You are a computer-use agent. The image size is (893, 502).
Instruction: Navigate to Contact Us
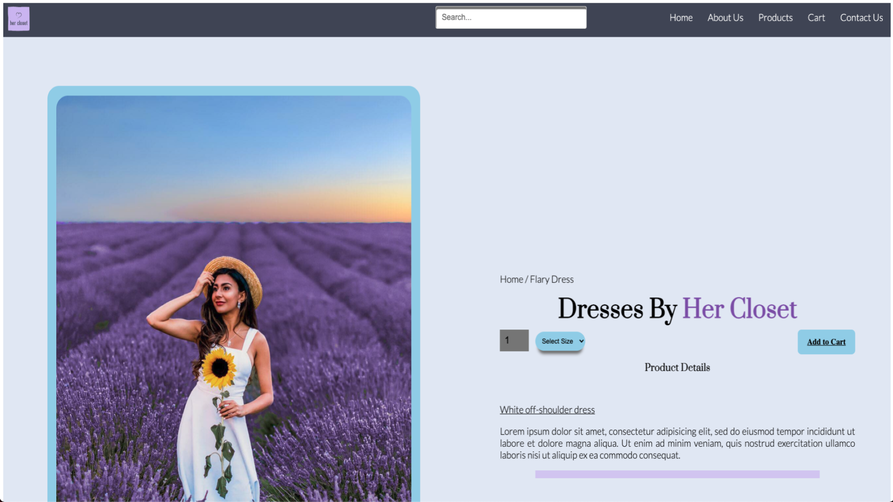pyautogui.click(x=861, y=18)
